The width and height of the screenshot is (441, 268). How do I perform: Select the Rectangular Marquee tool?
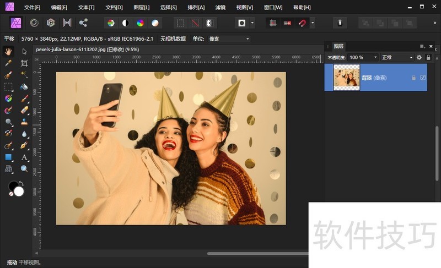pyautogui.click(x=8, y=87)
